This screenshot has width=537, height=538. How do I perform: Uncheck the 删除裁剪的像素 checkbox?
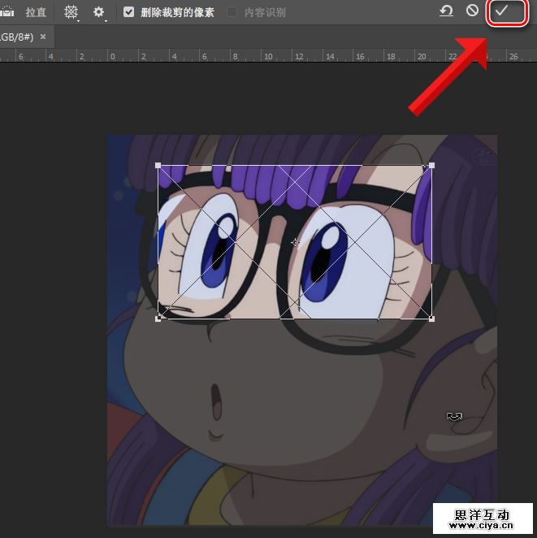pyautogui.click(x=129, y=12)
